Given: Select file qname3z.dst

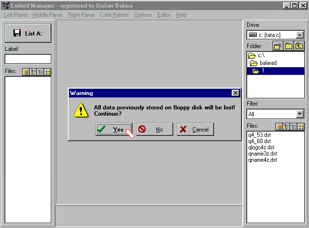Looking at the screenshot, I should point(262,154).
